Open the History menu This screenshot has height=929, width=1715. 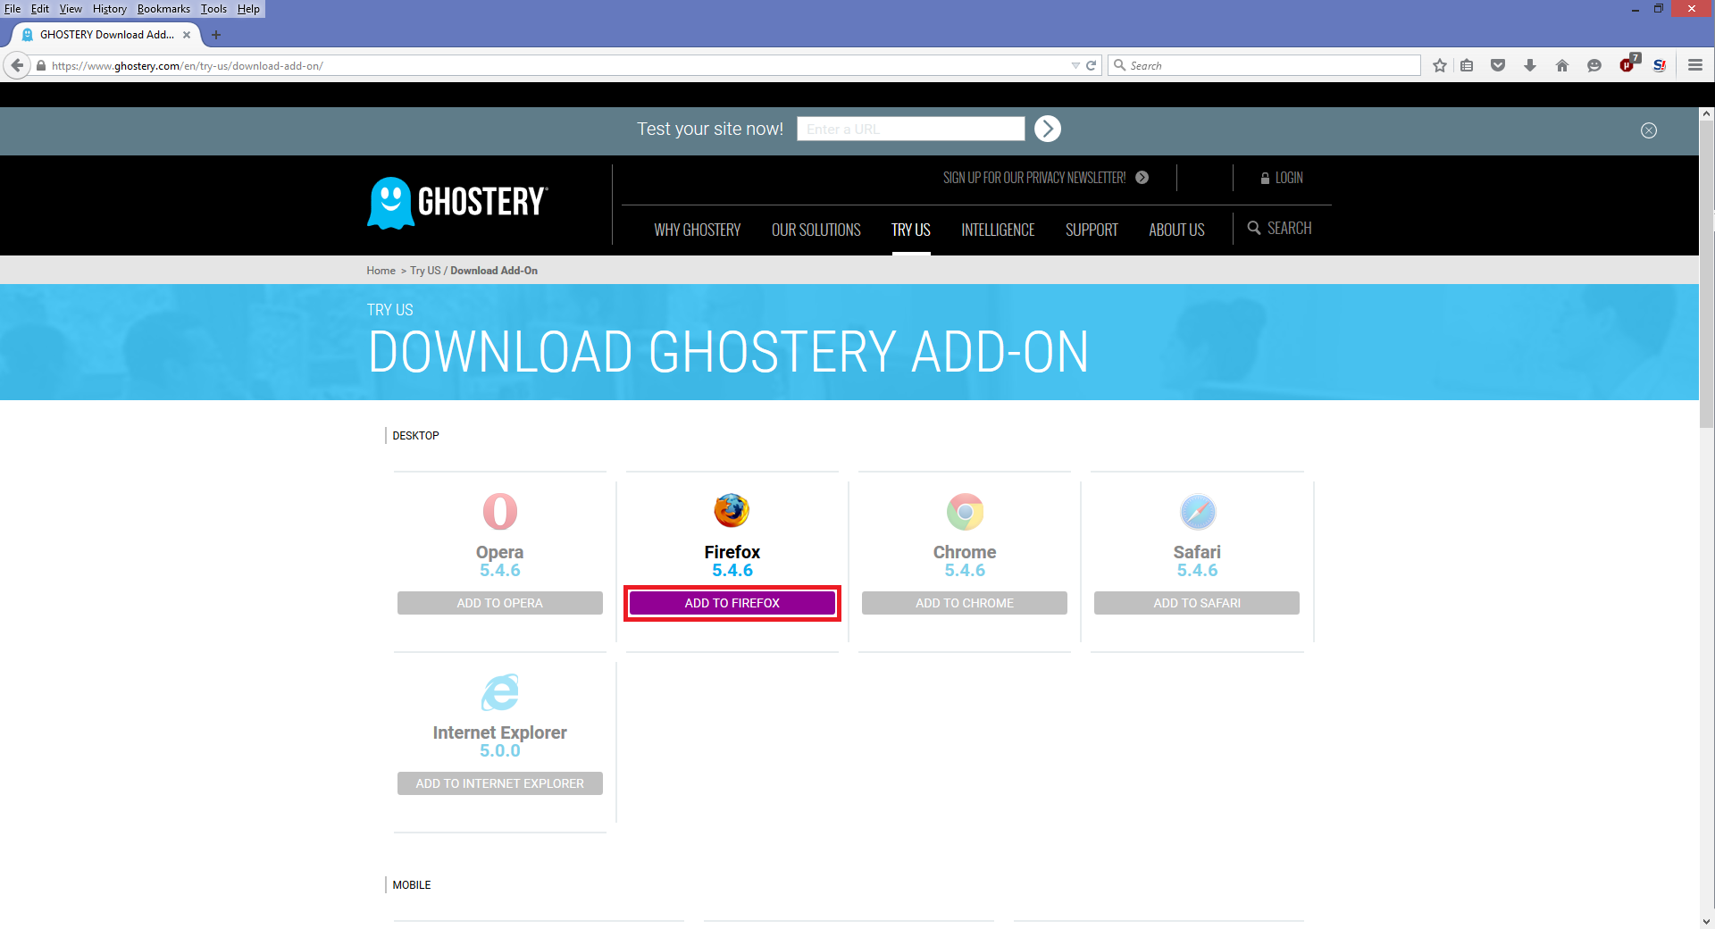(109, 9)
